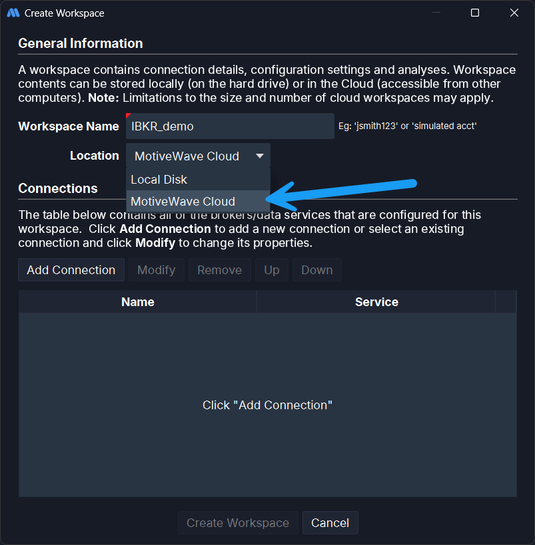Click the Create Workspace button

238,523
